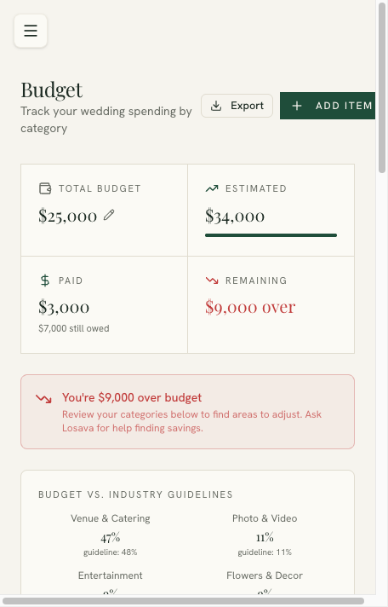This screenshot has height=607, width=388.
Task: Click the plus icon in Add Item
Action: coord(297,106)
